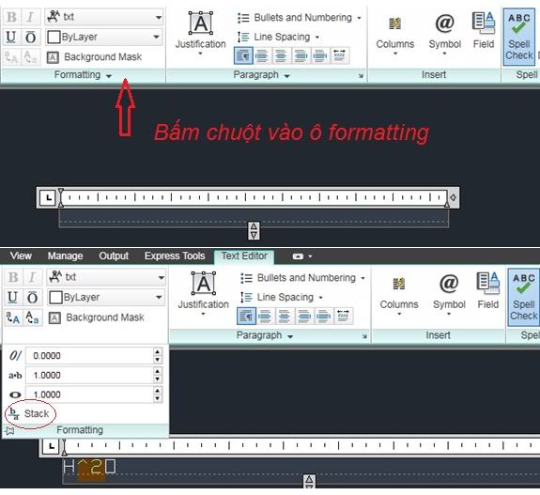Open the ByLayer color dropdown in lower ribbon
The image size is (540, 495).
pos(106,297)
